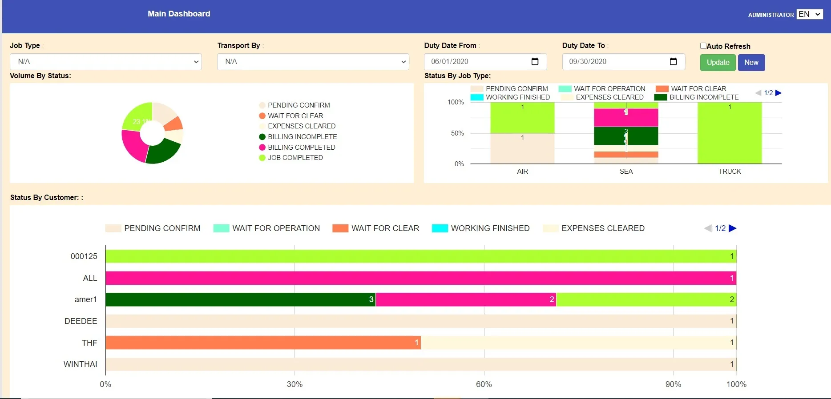Click the Duty Date To field 09/30/2020
Viewport: 831px width, 399px height.
[624, 62]
